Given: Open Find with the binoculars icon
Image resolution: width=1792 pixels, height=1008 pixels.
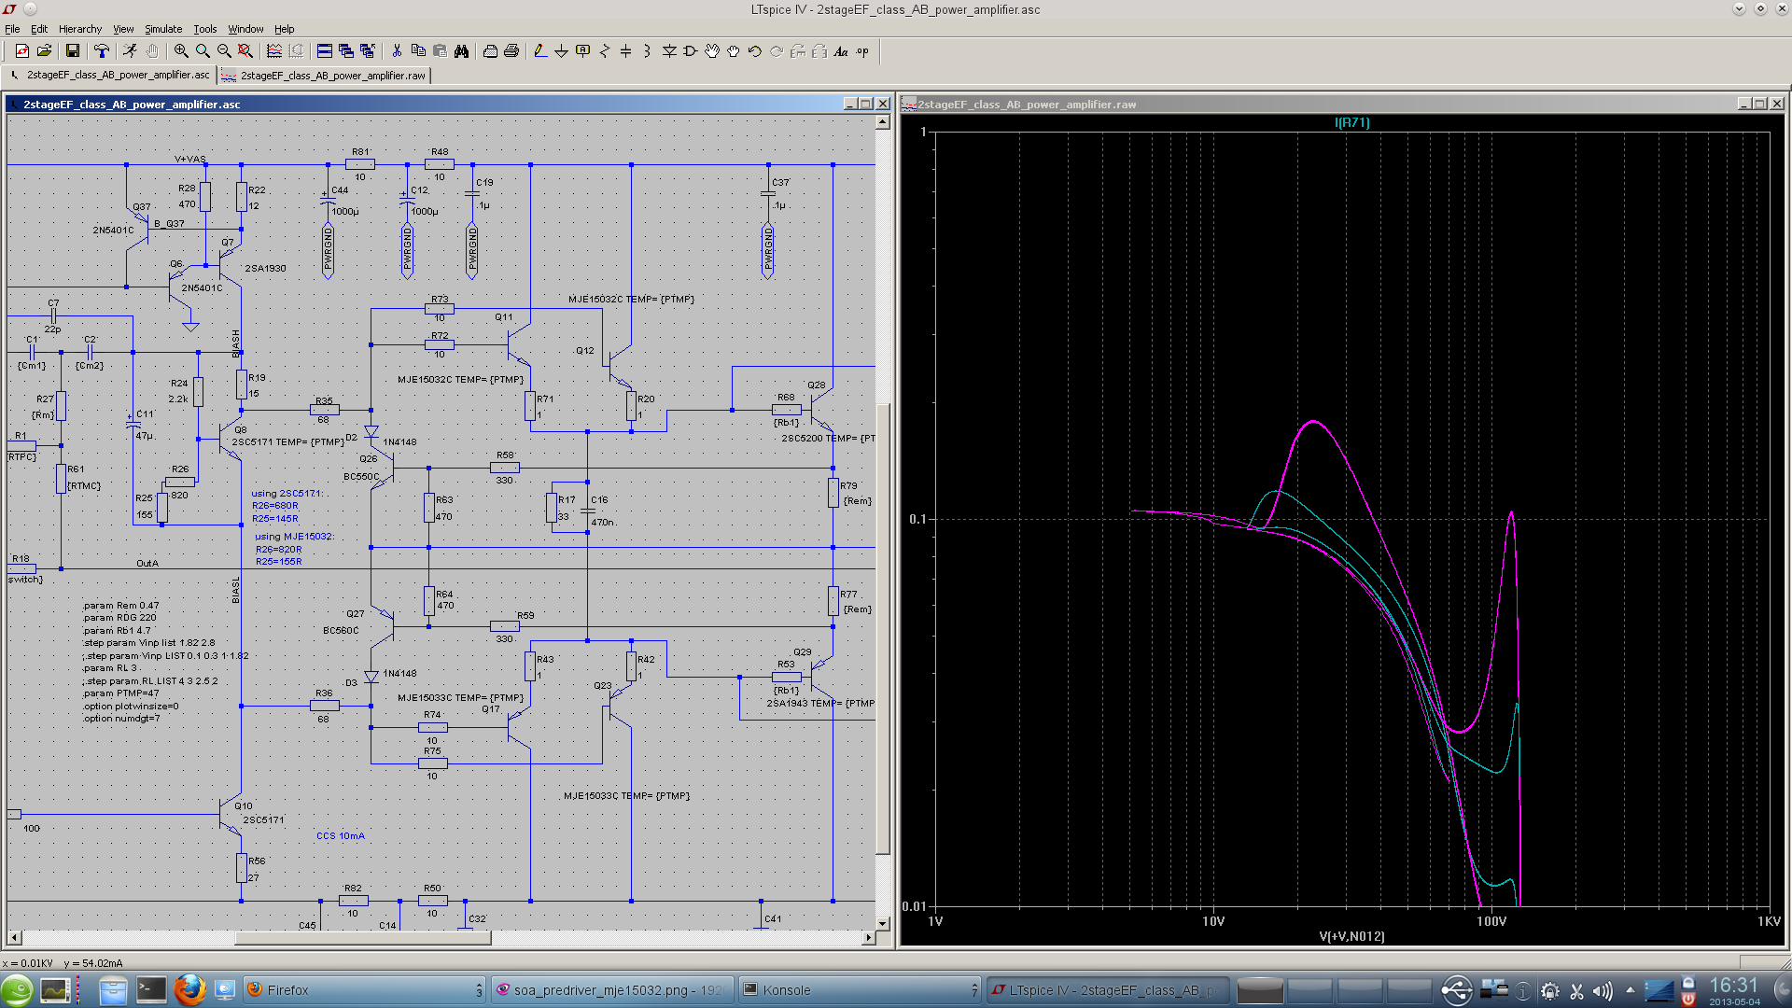Looking at the screenshot, I should click(461, 51).
